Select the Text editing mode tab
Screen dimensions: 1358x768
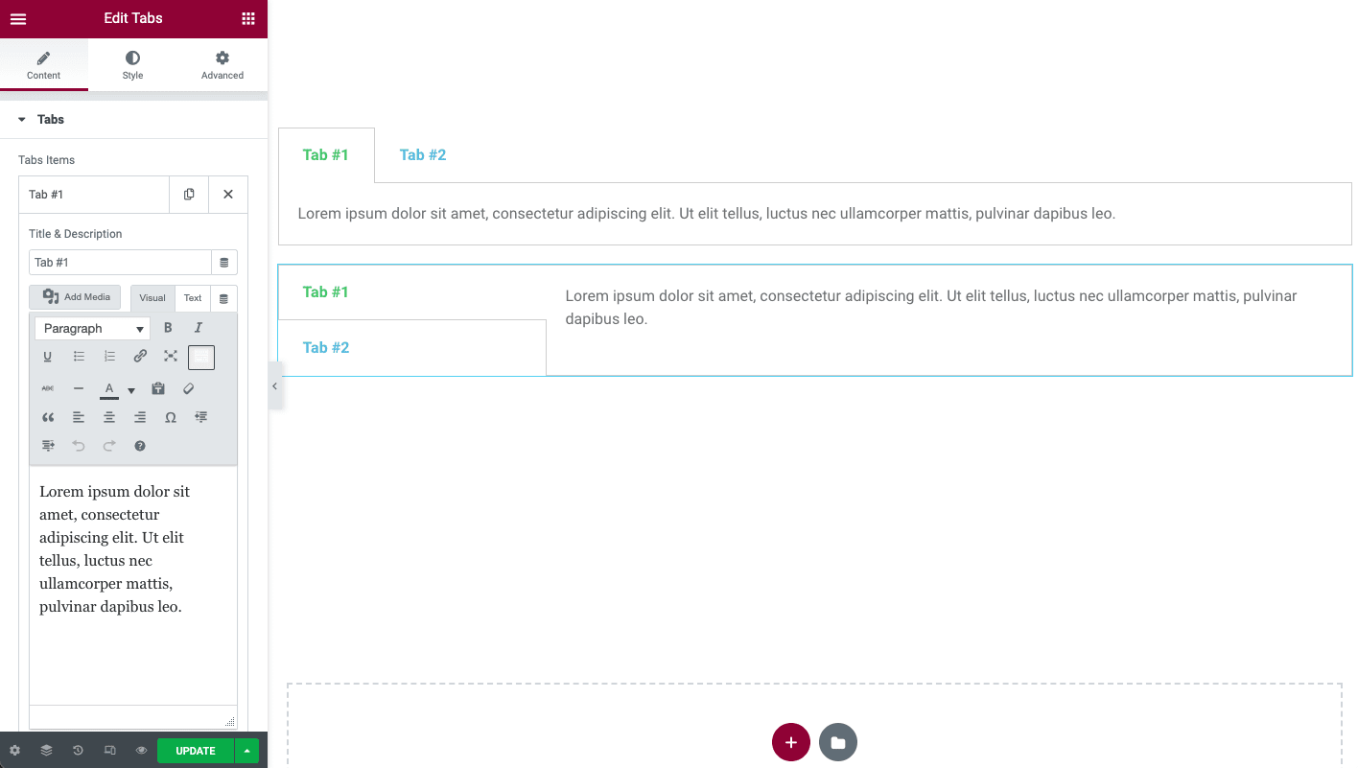[192, 297]
